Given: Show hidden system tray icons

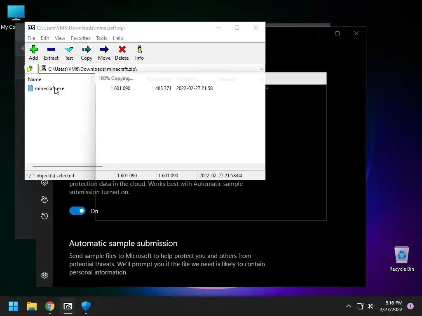Looking at the screenshot, I should 349,306.
